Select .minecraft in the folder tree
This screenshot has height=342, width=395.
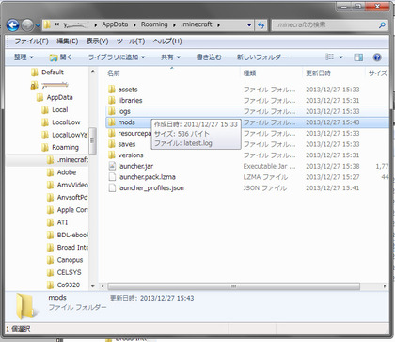[72, 160]
